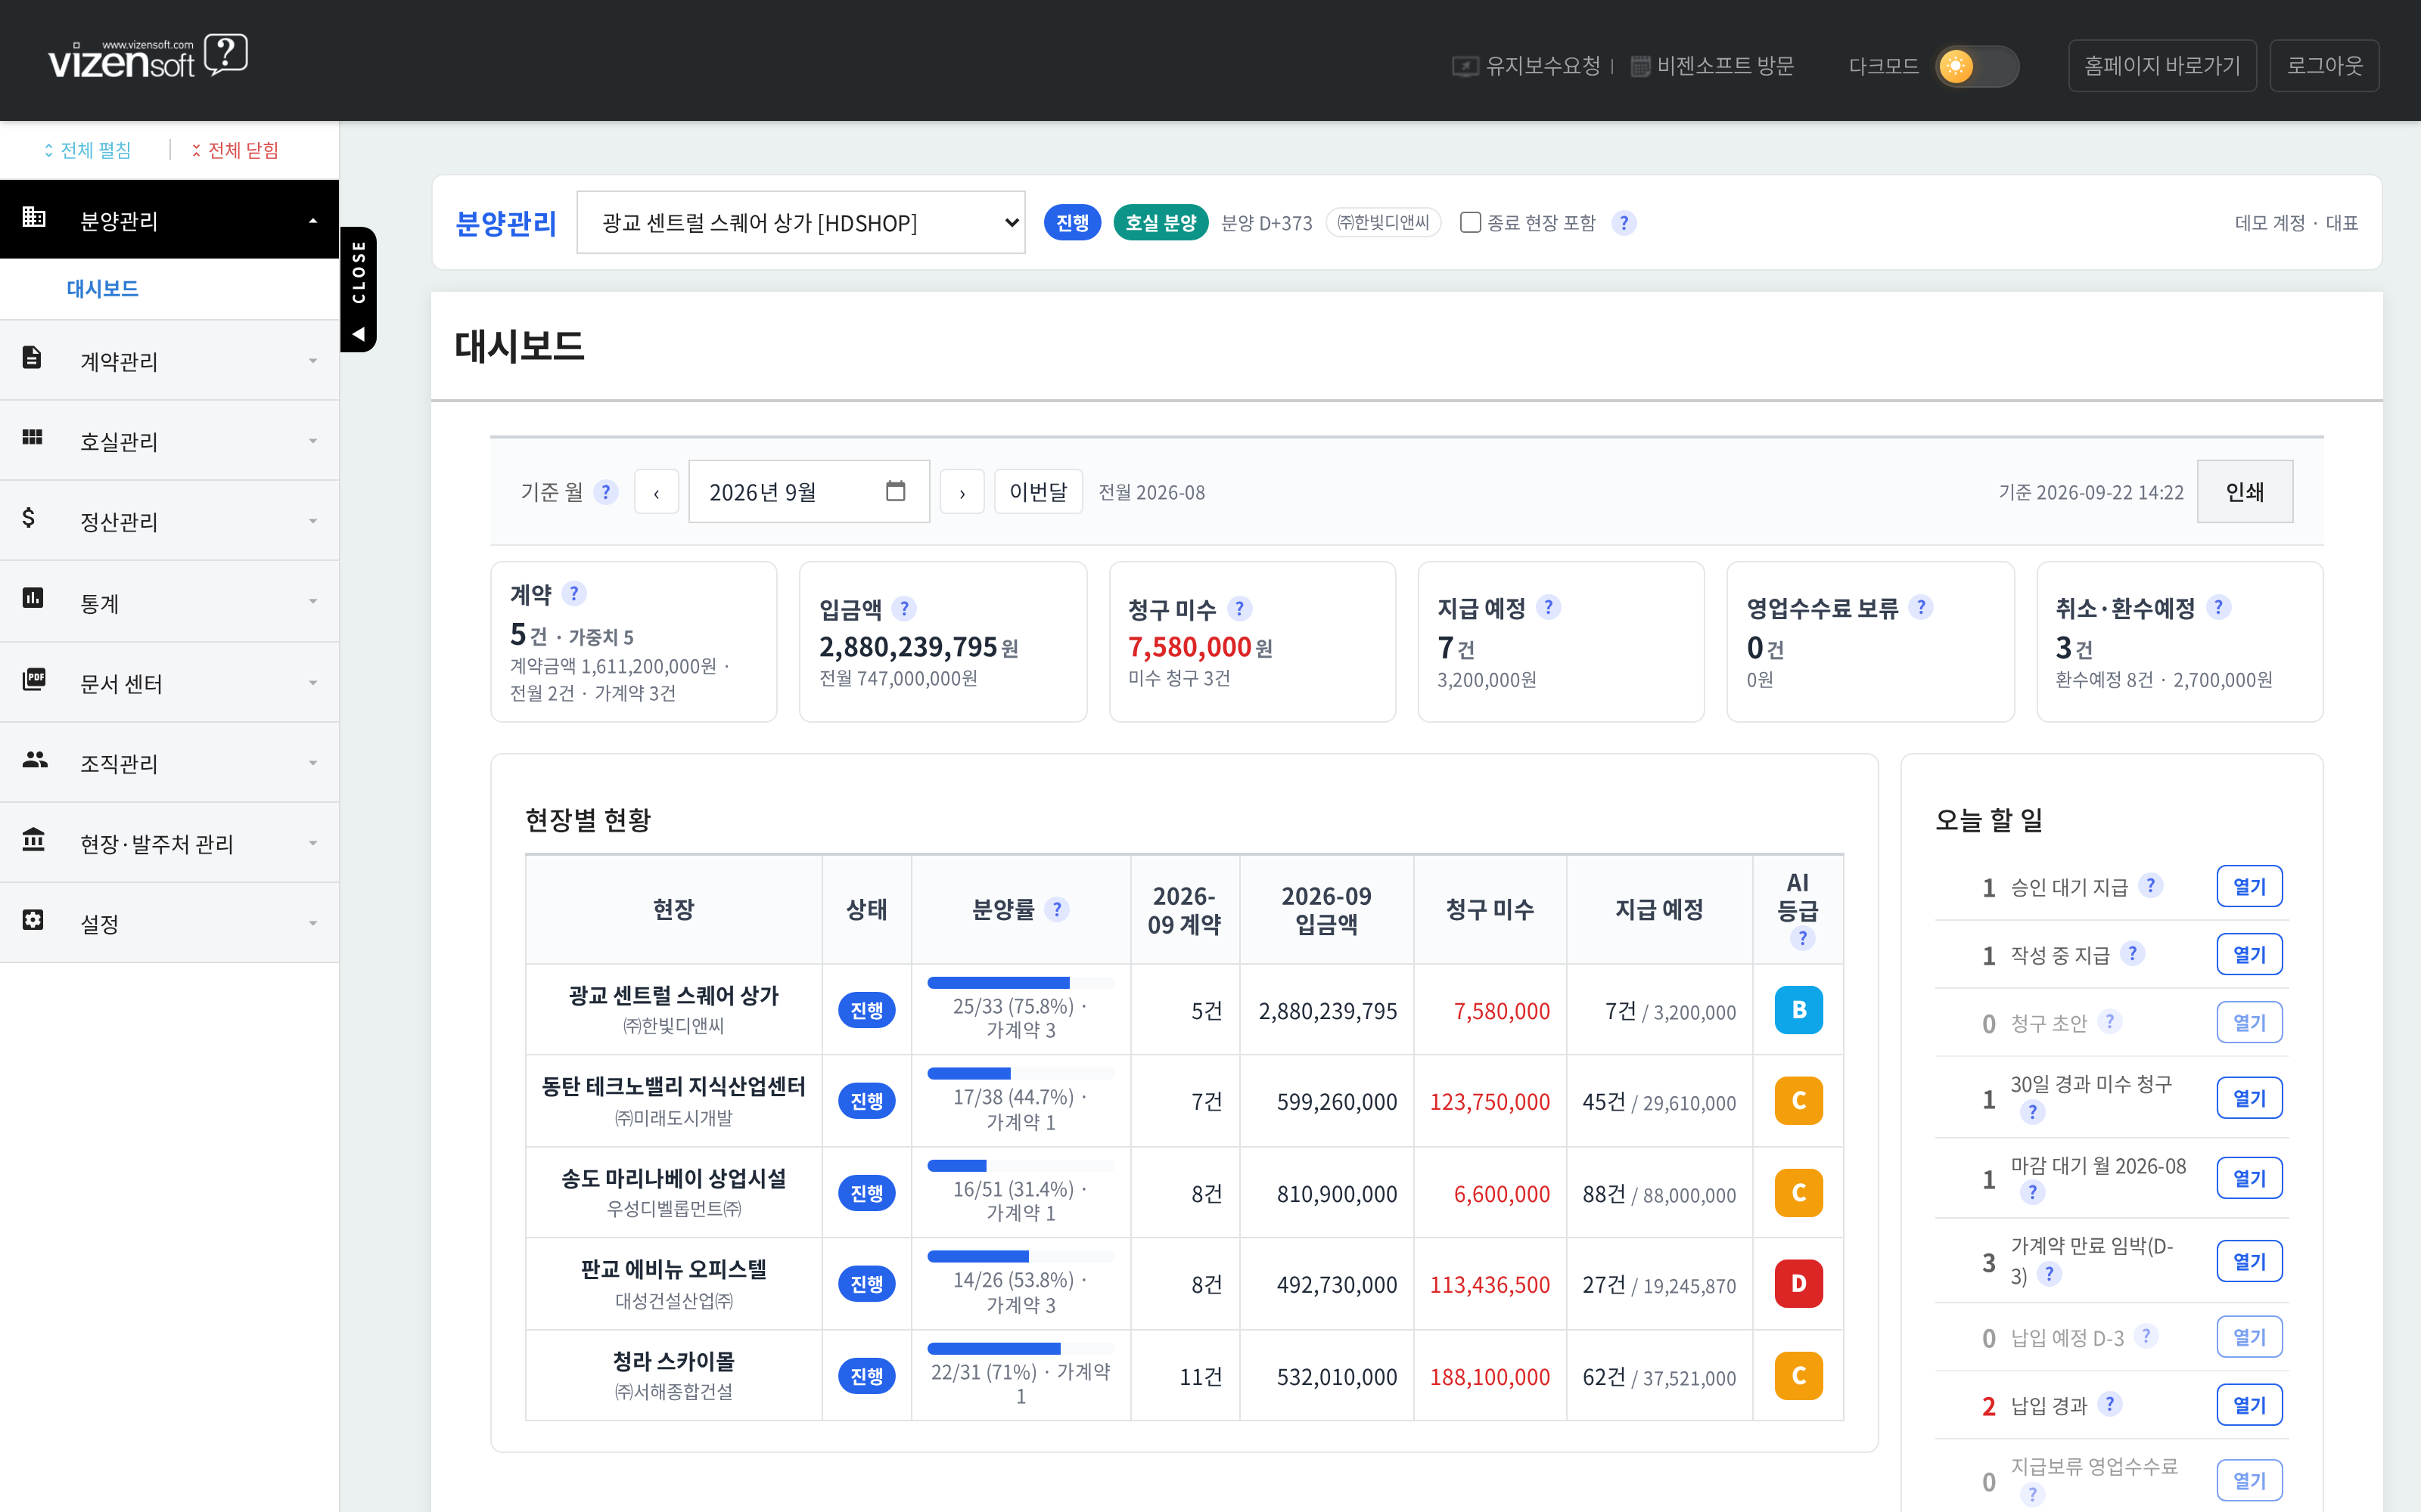Viewport: 2421px width, 1512px height.
Task: Click the vizensoft logo
Action: (148, 57)
